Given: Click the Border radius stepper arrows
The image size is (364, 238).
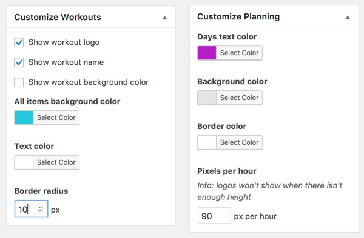Looking at the screenshot, I should tap(41, 209).
